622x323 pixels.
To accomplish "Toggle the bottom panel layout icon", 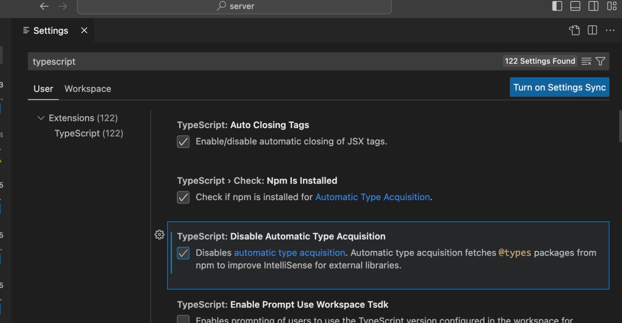I will [x=575, y=6].
